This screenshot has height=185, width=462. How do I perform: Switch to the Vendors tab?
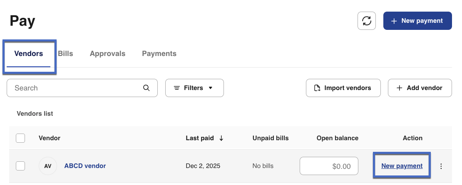click(28, 54)
